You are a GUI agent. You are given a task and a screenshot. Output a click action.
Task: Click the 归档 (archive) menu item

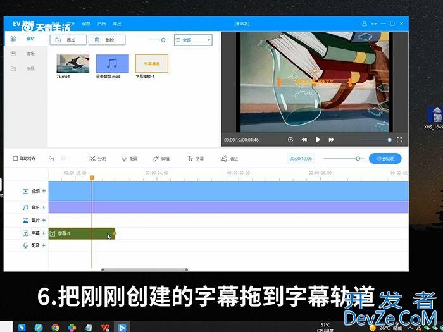coord(101,24)
